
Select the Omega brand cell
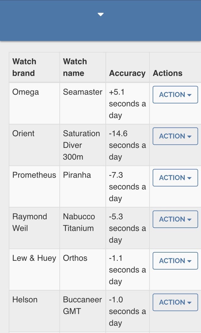tap(26, 92)
